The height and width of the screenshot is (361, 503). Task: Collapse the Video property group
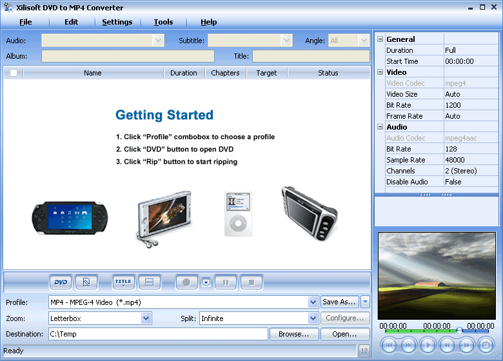tap(380, 72)
